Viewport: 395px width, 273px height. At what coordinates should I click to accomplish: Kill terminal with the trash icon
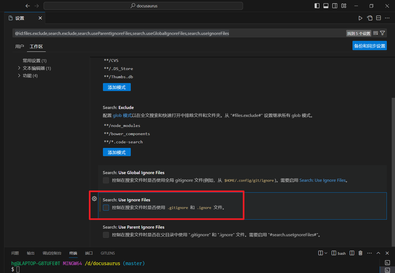tap(360, 253)
